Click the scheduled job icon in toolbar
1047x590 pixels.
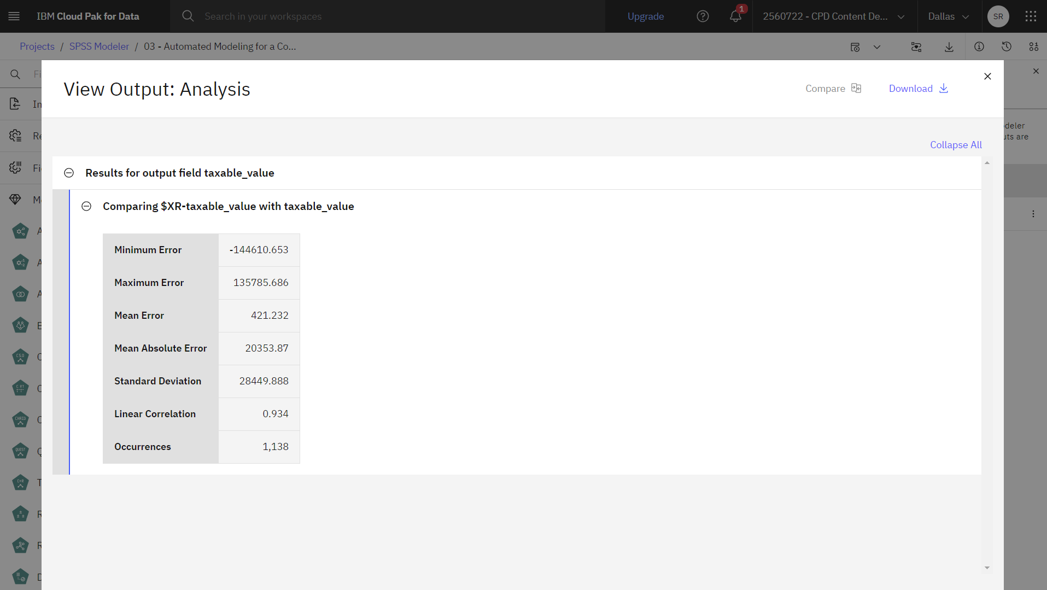(856, 47)
